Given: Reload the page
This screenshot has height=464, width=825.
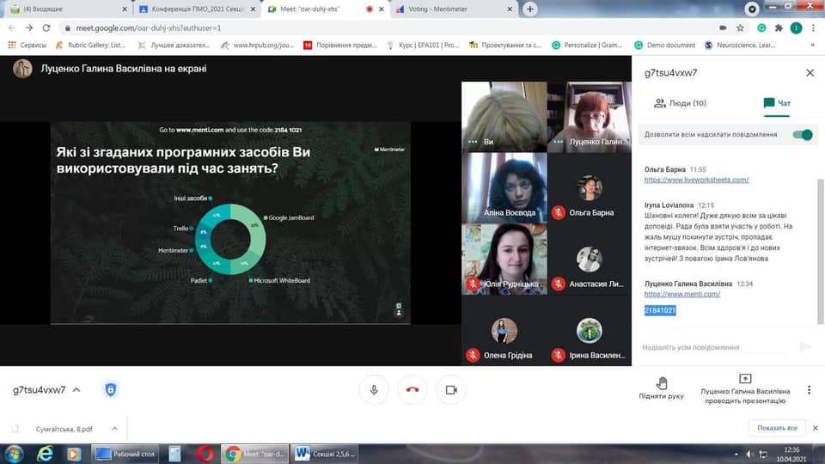Looking at the screenshot, I should [x=46, y=27].
